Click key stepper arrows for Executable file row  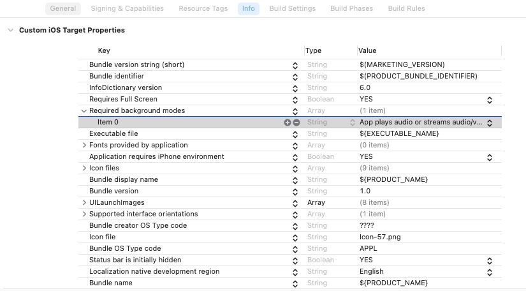tap(295, 134)
